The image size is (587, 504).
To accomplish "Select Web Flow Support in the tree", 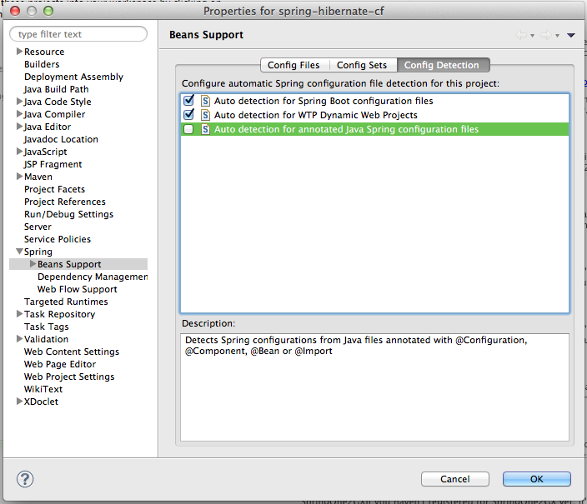I will (77, 289).
